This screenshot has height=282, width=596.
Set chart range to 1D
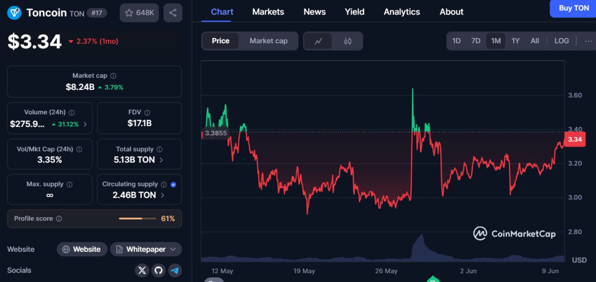(x=456, y=41)
